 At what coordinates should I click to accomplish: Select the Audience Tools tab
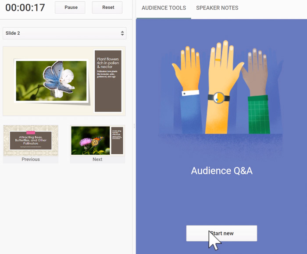[164, 8]
